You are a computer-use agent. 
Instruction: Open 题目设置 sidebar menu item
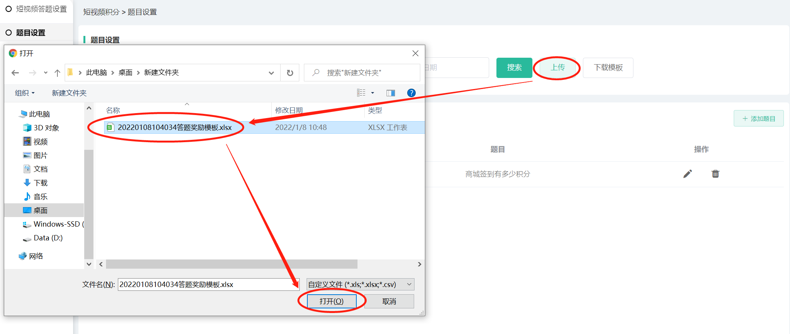(x=36, y=33)
